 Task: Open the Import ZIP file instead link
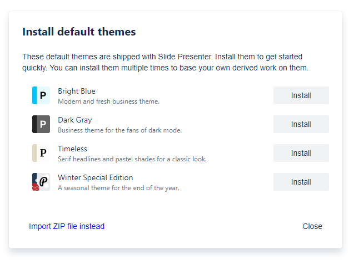tap(67, 226)
